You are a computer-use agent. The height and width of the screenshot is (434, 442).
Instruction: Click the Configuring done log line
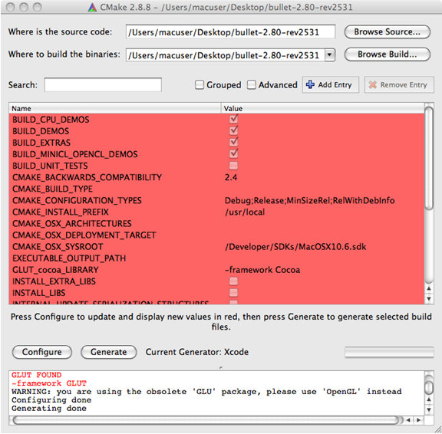[51, 400]
